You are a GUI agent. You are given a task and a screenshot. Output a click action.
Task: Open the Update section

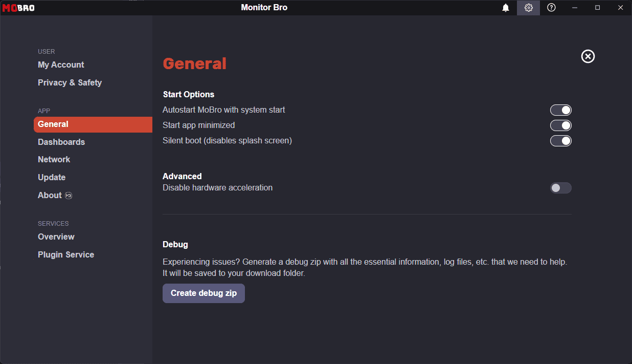pos(52,177)
